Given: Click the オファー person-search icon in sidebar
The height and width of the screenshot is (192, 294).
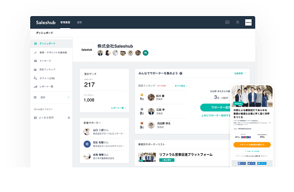Looking at the screenshot, I should coord(35,78).
